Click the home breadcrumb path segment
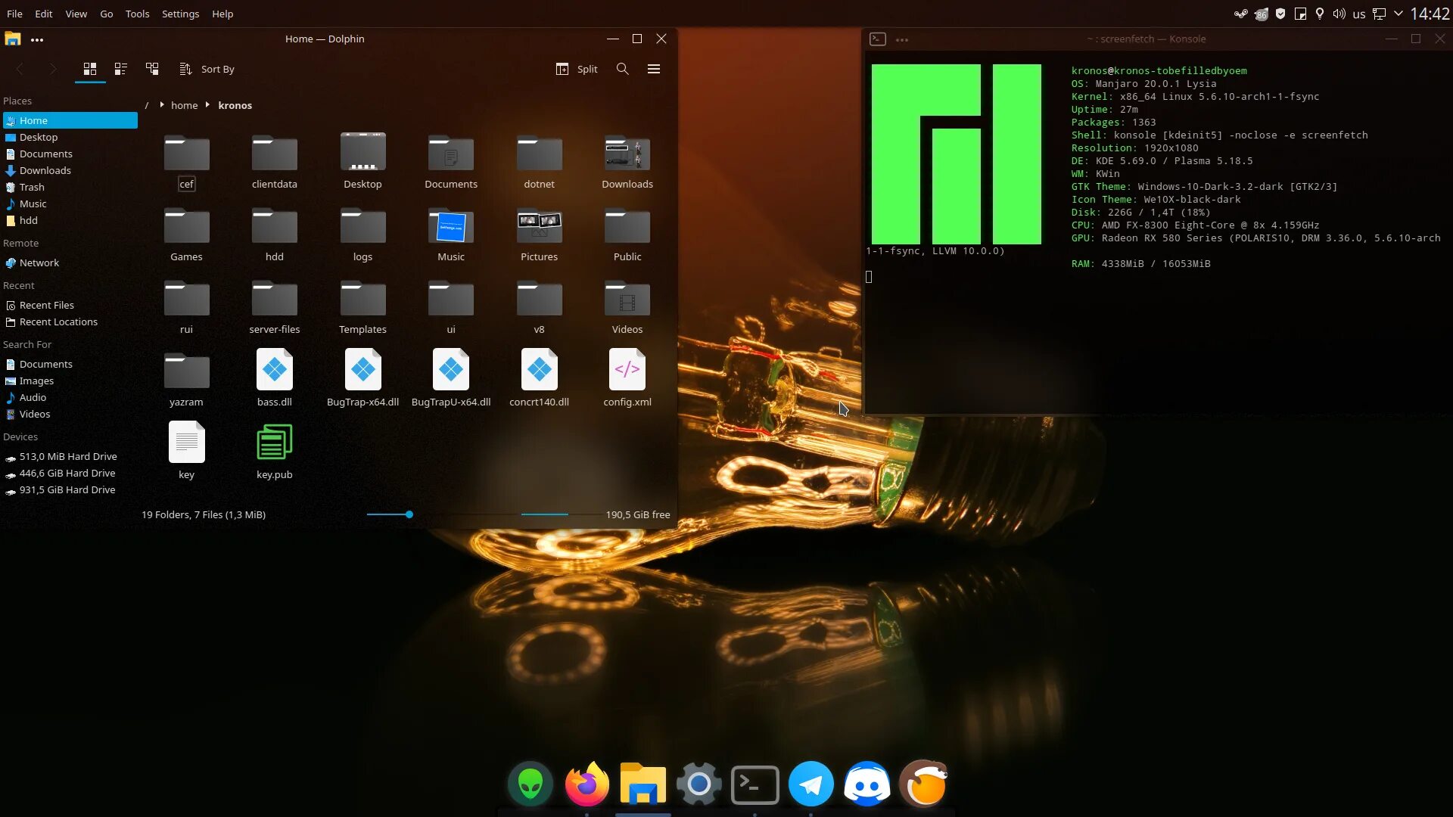Image resolution: width=1453 pixels, height=817 pixels. (184, 105)
